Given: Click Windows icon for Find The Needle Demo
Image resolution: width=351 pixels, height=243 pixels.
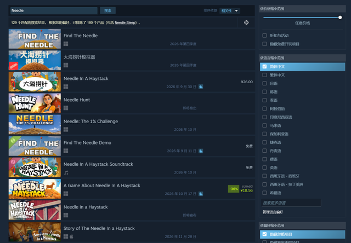Looking at the screenshot, I should pos(66,151).
